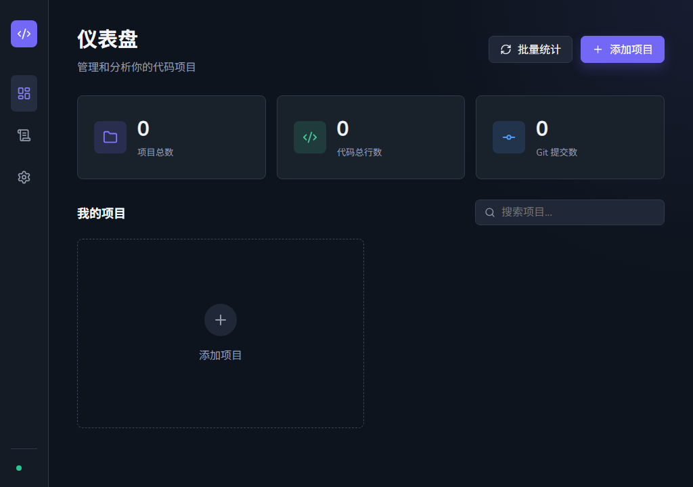Click the purple 添加项目 button

coord(623,49)
